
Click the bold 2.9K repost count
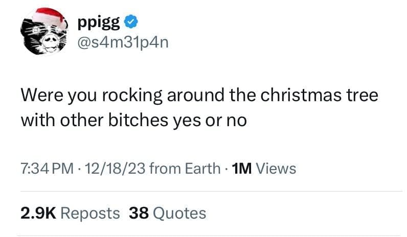(x=37, y=212)
